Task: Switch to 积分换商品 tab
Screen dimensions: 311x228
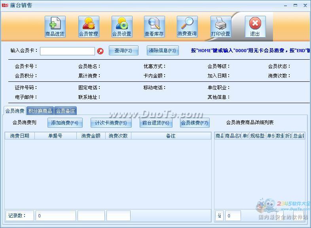Action: (40, 111)
